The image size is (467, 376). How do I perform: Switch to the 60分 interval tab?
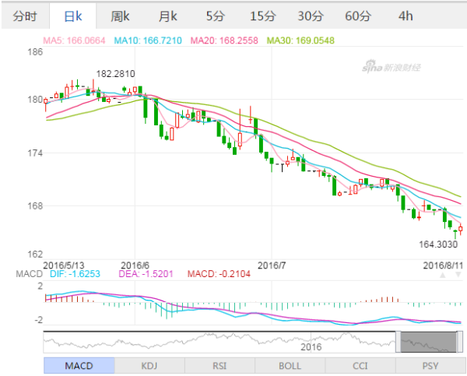(x=358, y=16)
